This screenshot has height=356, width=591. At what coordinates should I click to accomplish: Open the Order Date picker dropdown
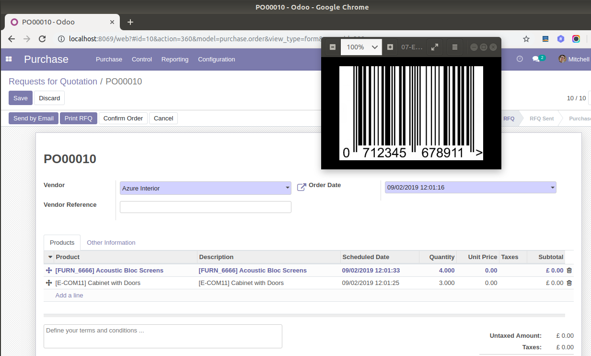(x=471, y=187)
